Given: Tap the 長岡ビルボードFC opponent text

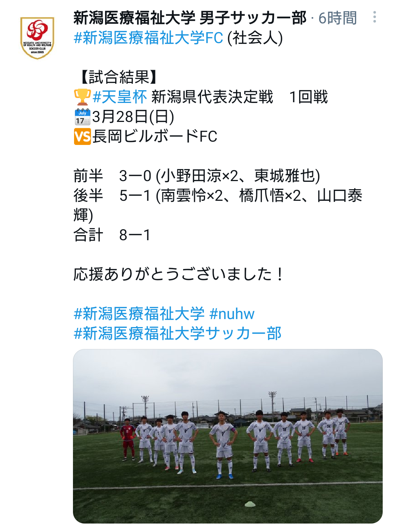Looking at the screenshot, I should tap(155, 137).
